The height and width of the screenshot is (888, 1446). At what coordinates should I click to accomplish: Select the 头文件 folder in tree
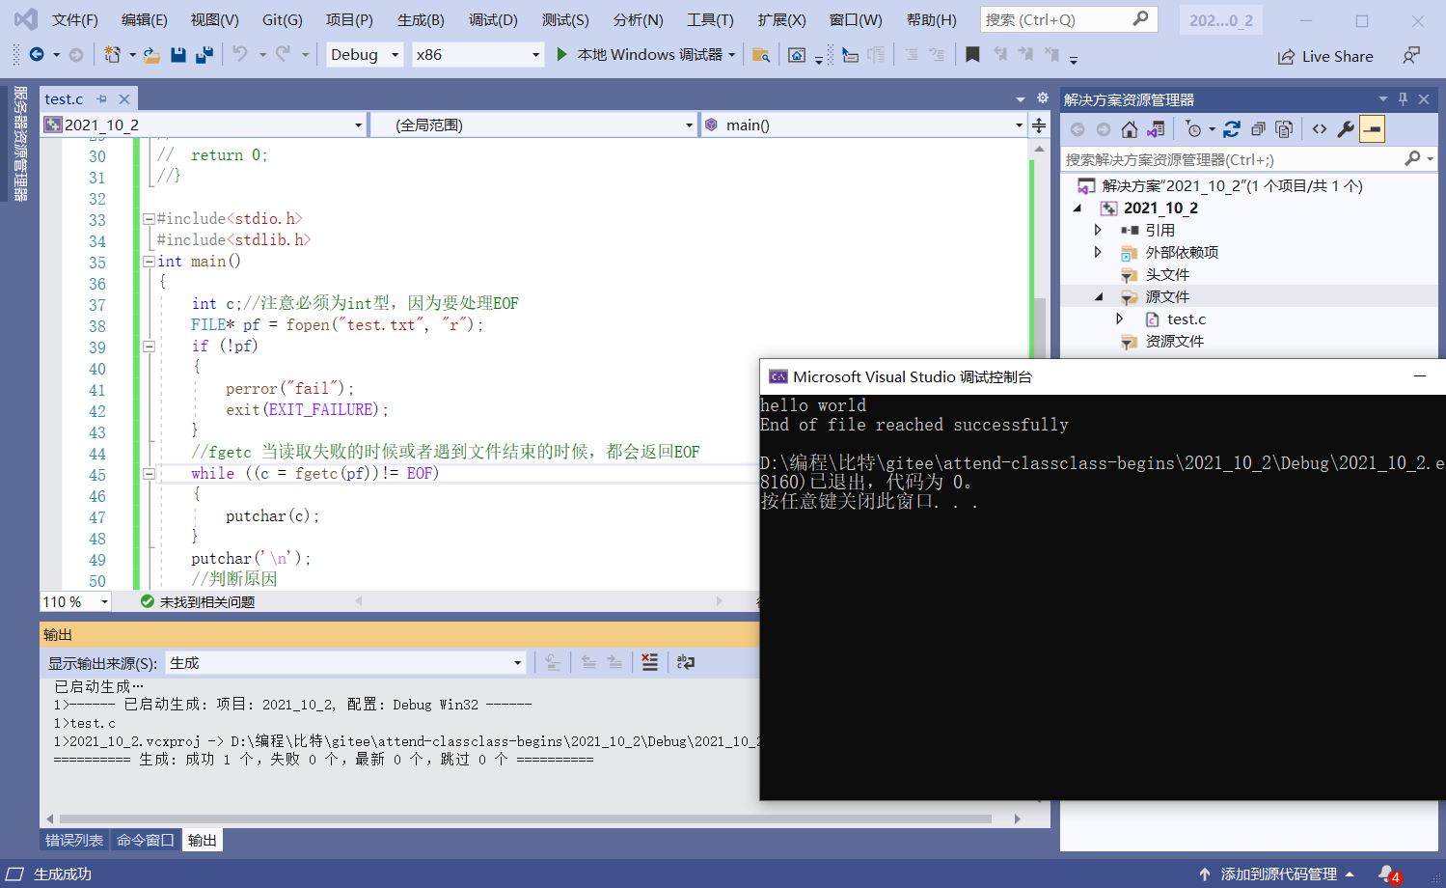coord(1167,274)
